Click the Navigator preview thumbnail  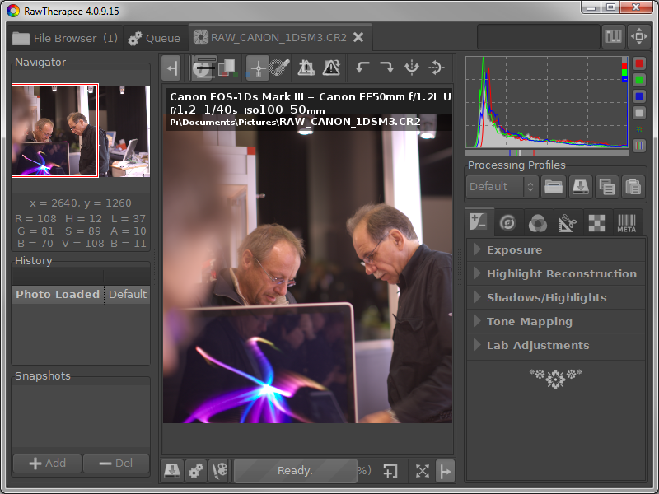click(81, 131)
